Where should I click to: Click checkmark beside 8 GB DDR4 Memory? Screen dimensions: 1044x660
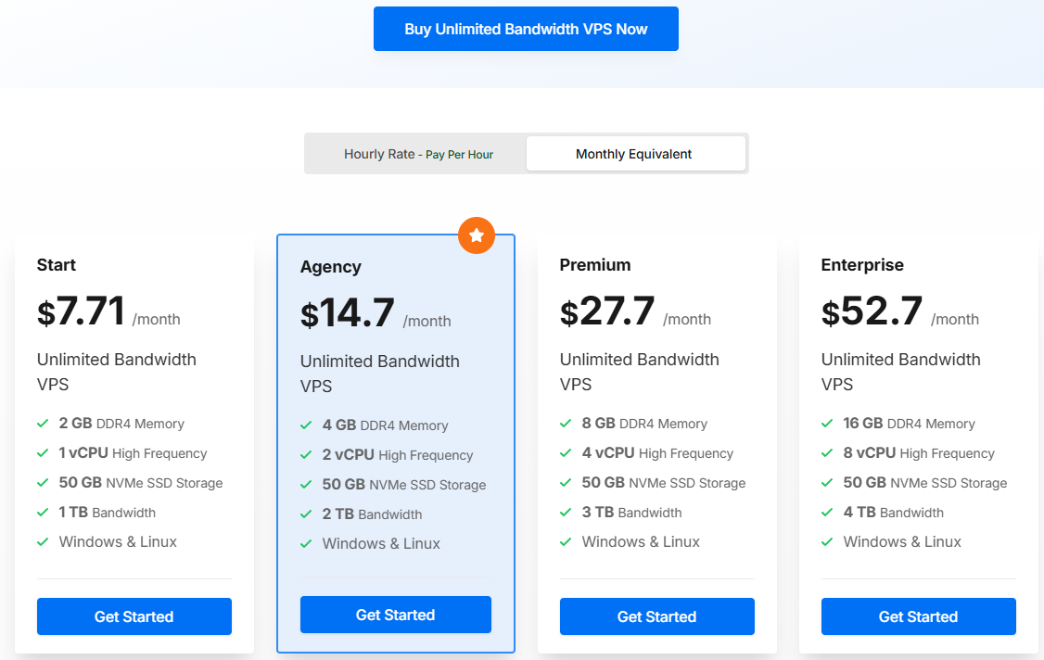(566, 424)
